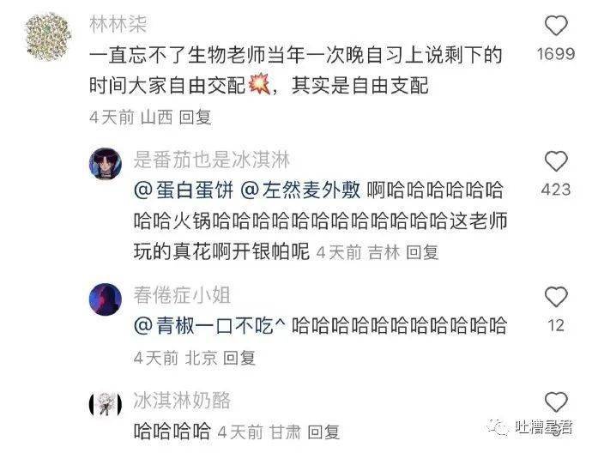Screen dimensions: 592x453
Task: Reply to the comment from 吉林
Action: [x=422, y=252]
